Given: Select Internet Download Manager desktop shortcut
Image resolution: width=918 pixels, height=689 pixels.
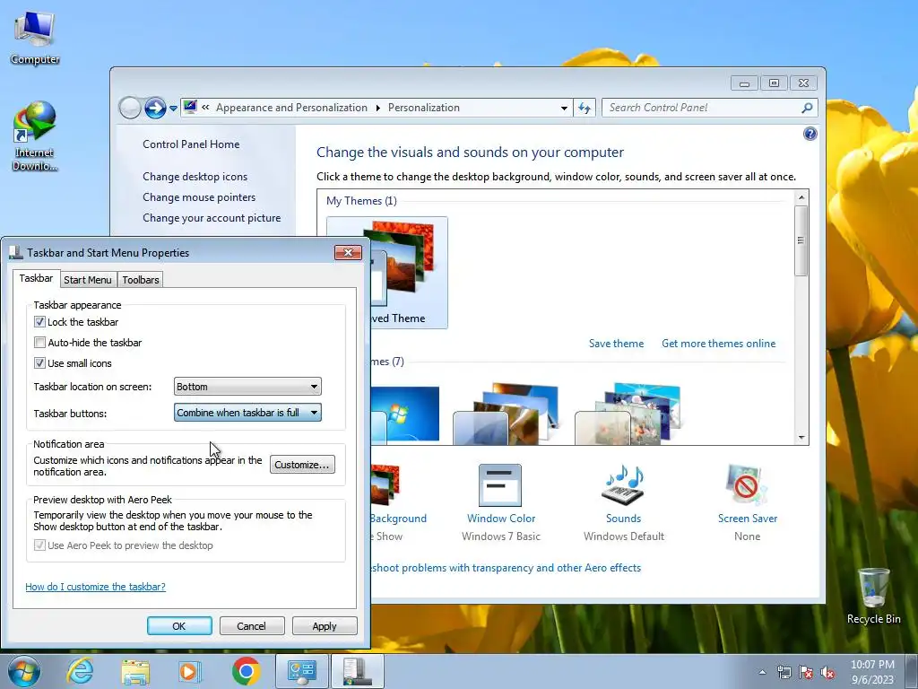Looking at the screenshot, I should click(x=35, y=136).
